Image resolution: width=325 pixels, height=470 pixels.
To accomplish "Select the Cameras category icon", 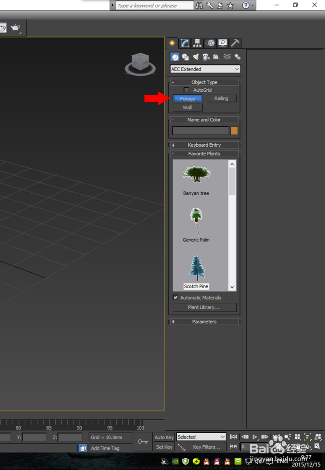I will click(x=206, y=57).
